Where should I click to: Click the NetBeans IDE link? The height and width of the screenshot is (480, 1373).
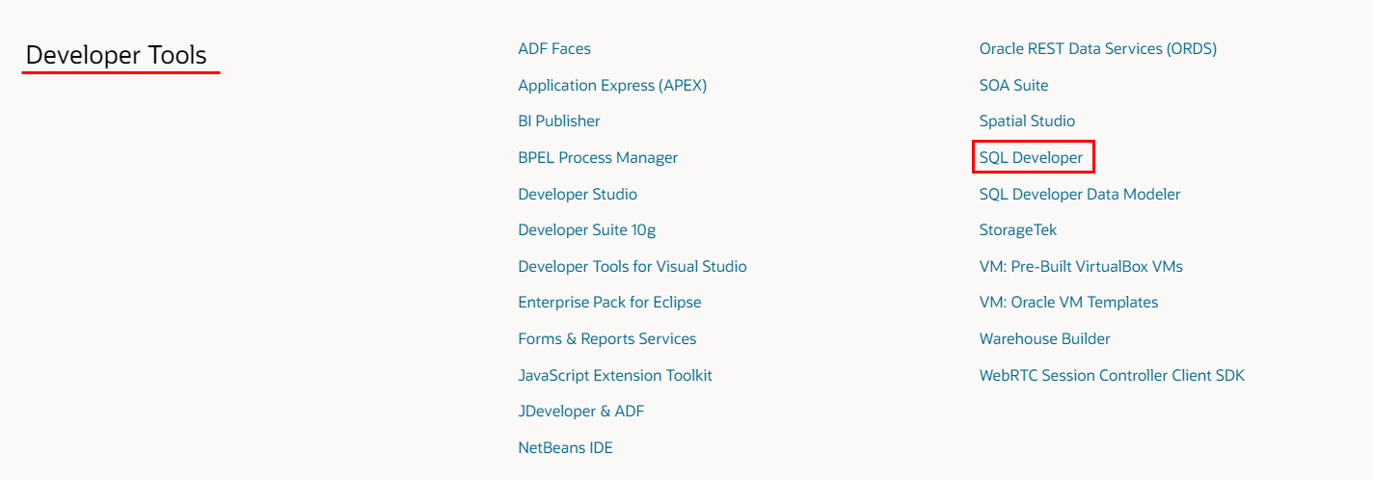point(565,447)
